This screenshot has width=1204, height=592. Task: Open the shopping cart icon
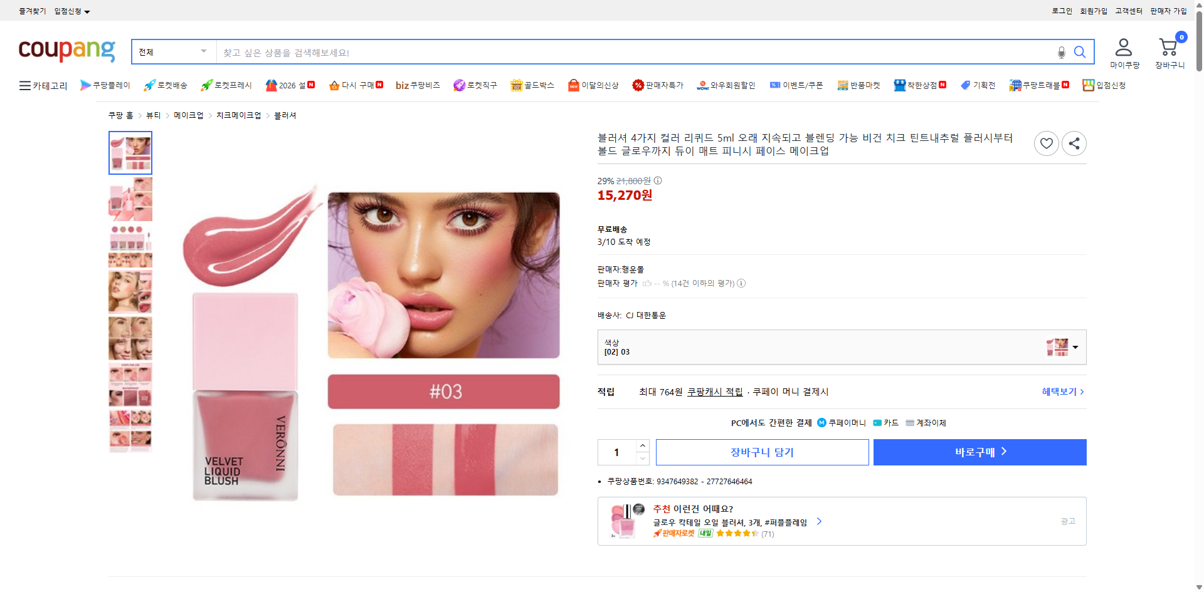(x=1168, y=46)
